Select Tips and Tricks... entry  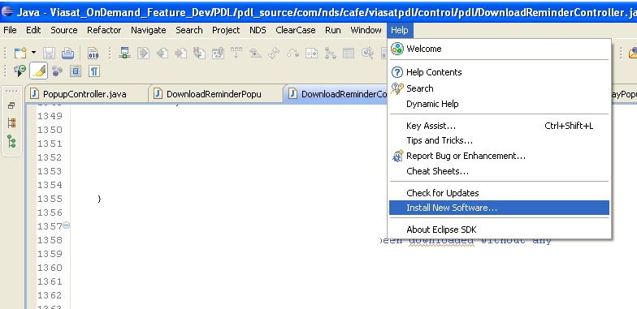pos(499,140)
